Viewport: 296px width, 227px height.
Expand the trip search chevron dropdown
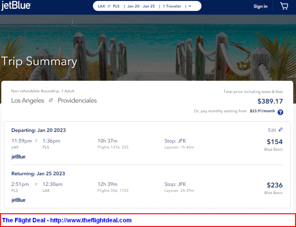pyautogui.click(x=190, y=6)
